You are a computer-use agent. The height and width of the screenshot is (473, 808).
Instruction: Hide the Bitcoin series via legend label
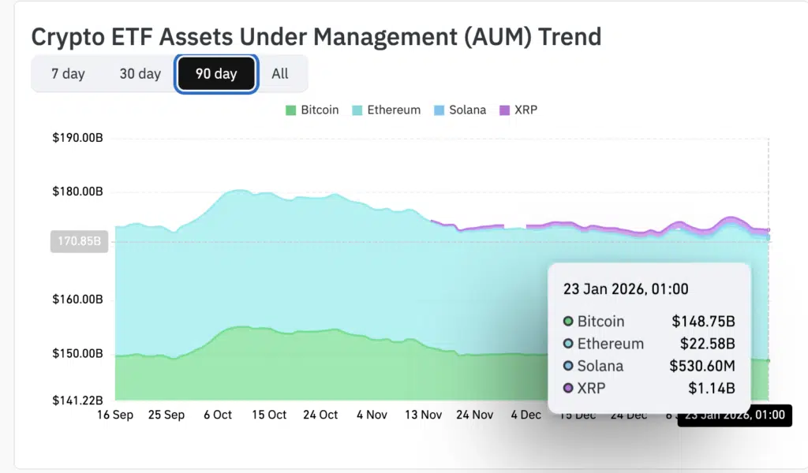(320, 110)
